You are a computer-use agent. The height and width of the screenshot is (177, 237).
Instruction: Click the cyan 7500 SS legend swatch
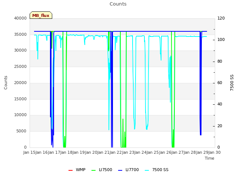[x=147, y=170]
